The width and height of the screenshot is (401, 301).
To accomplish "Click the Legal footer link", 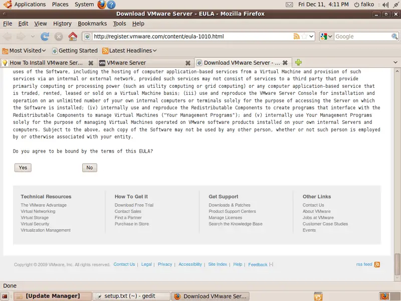I will [x=146, y=264].
